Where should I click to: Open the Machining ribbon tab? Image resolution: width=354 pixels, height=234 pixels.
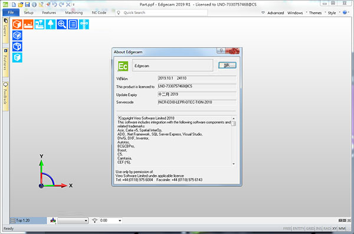pos(74,12)
